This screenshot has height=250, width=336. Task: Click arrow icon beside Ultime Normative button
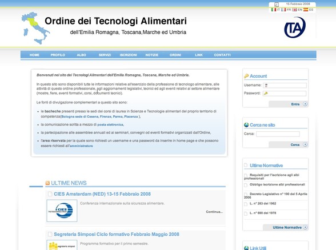pyautogui.click(x=305, y=227)
